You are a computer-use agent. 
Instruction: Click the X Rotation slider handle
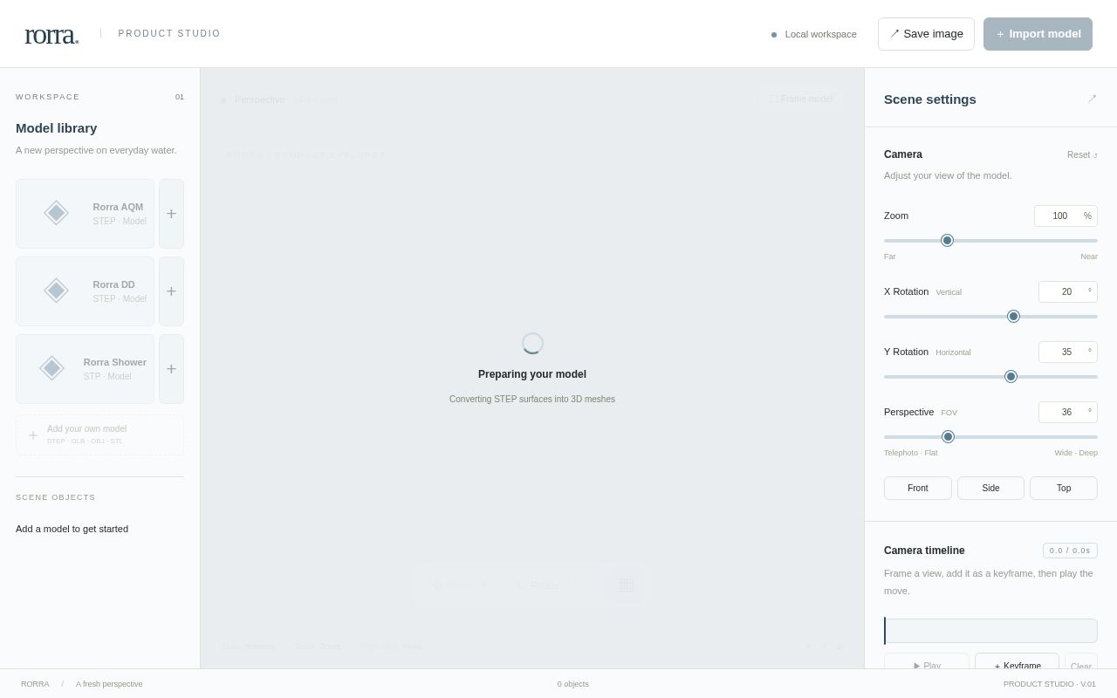tap(1013, 317)
